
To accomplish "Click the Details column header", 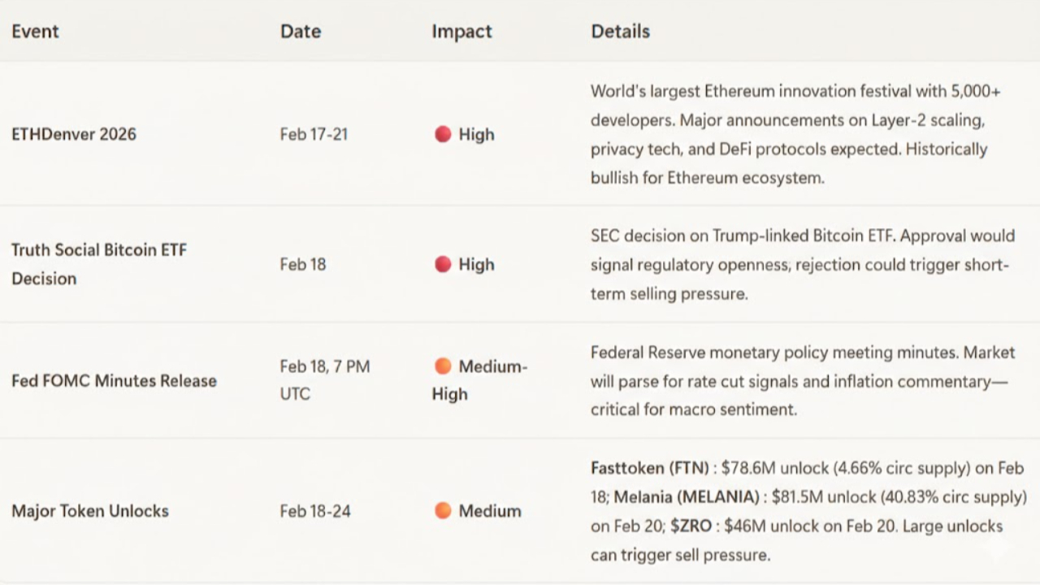I will [x=620, y=31].
